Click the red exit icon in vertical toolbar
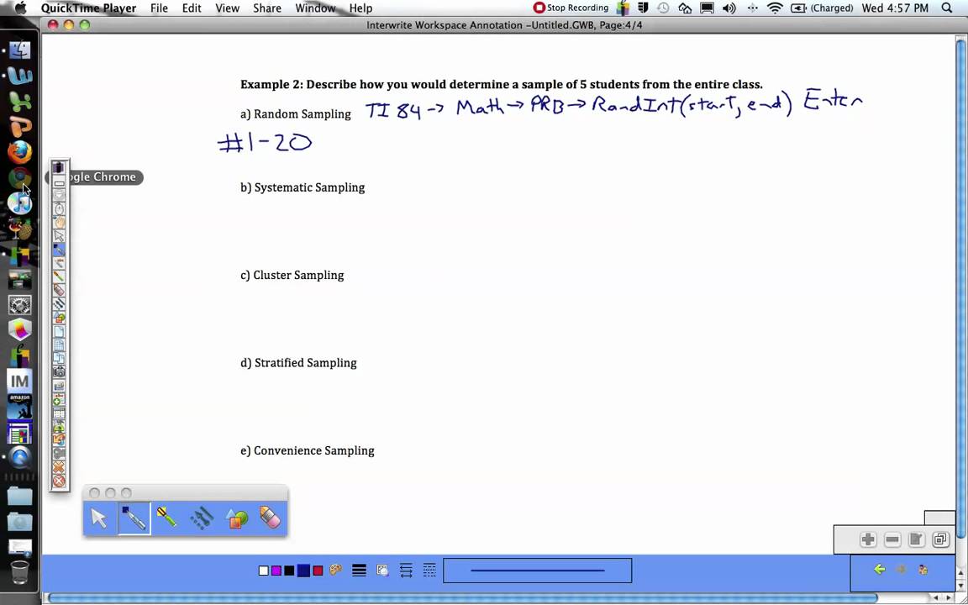 click(x=59, y=481)
